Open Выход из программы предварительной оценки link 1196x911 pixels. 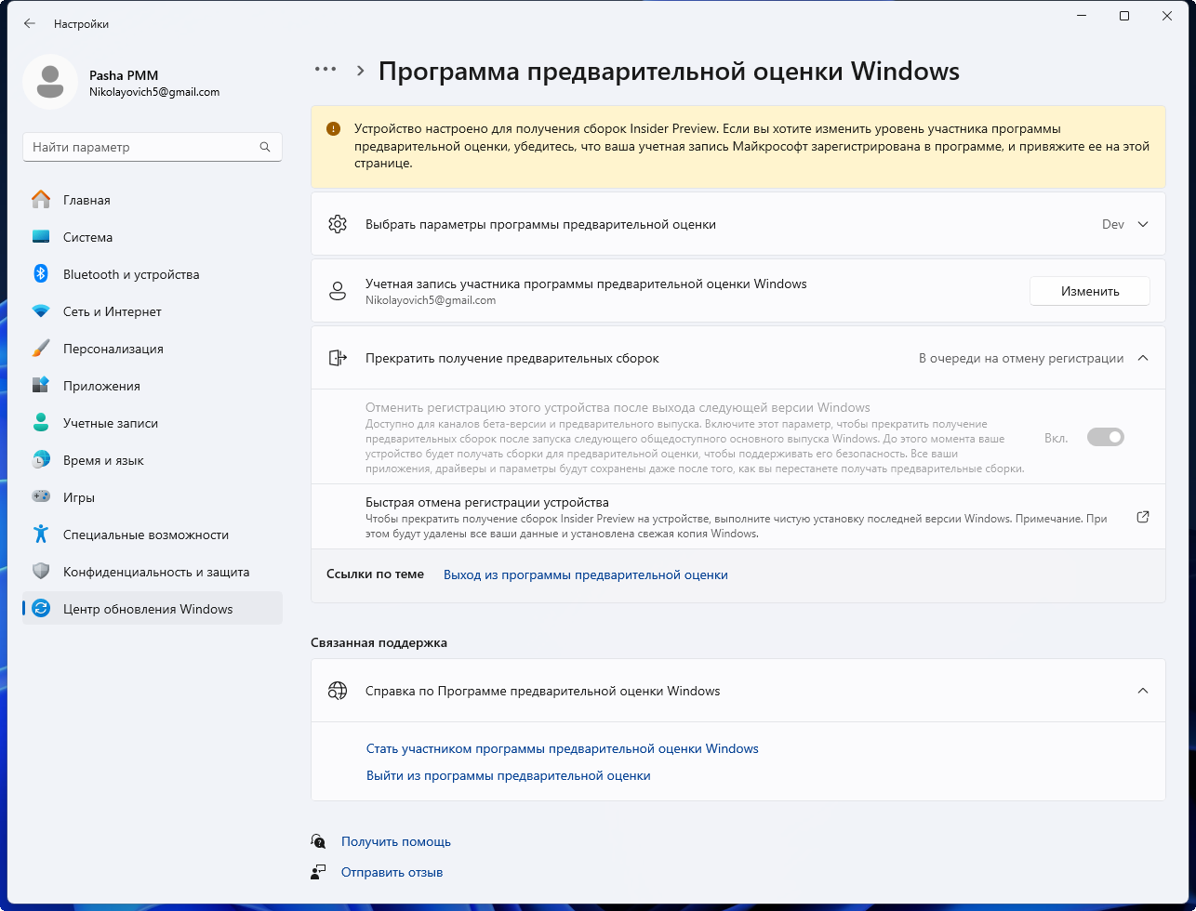coord(585,574)
